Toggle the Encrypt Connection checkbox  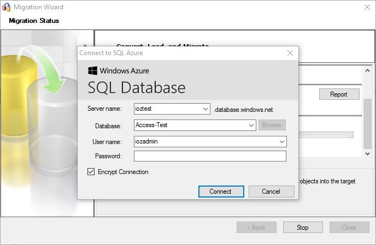[91, 172]
